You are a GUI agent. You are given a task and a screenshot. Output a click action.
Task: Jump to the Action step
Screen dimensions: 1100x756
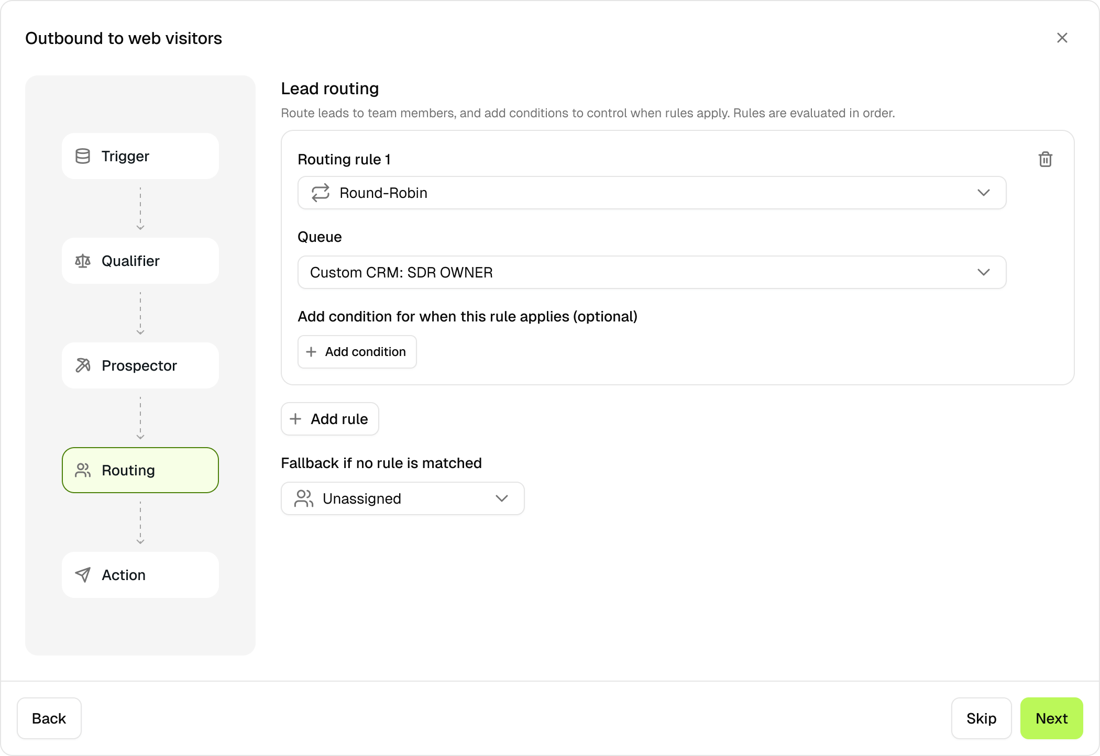coord(140,575)
